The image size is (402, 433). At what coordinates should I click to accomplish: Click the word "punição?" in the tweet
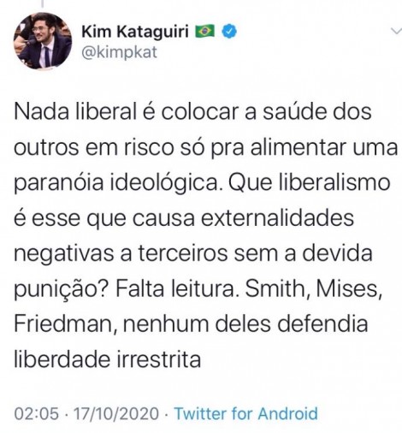(62, 289)
